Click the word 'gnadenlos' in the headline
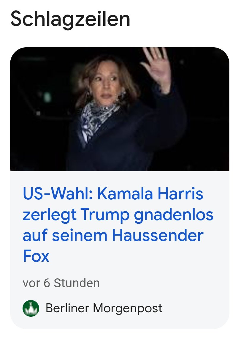This screenshot has height=339, width=238. click(x=174, y=215)
